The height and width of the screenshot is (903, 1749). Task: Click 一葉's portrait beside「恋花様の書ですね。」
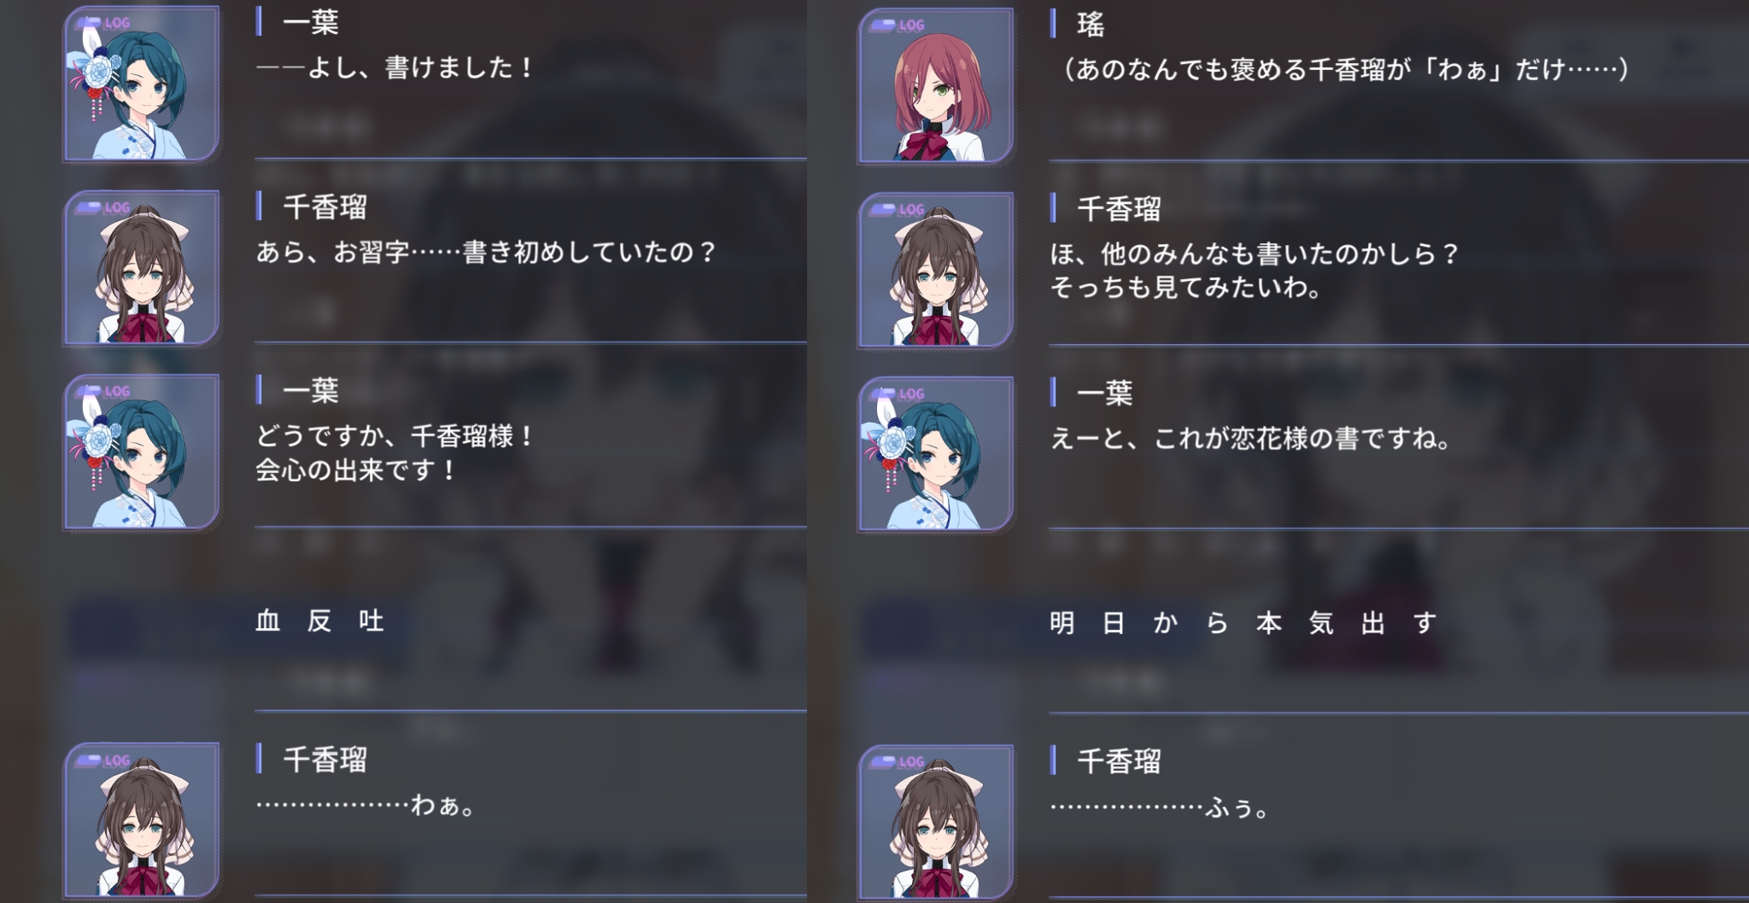(936, 454)
